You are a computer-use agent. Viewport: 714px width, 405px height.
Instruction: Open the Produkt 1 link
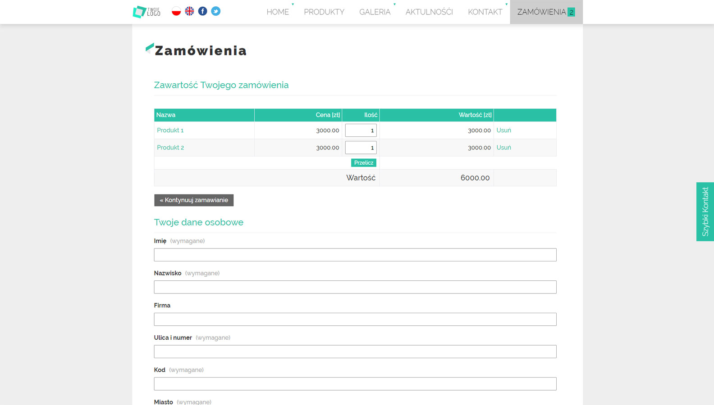click(x=170, y=130)
